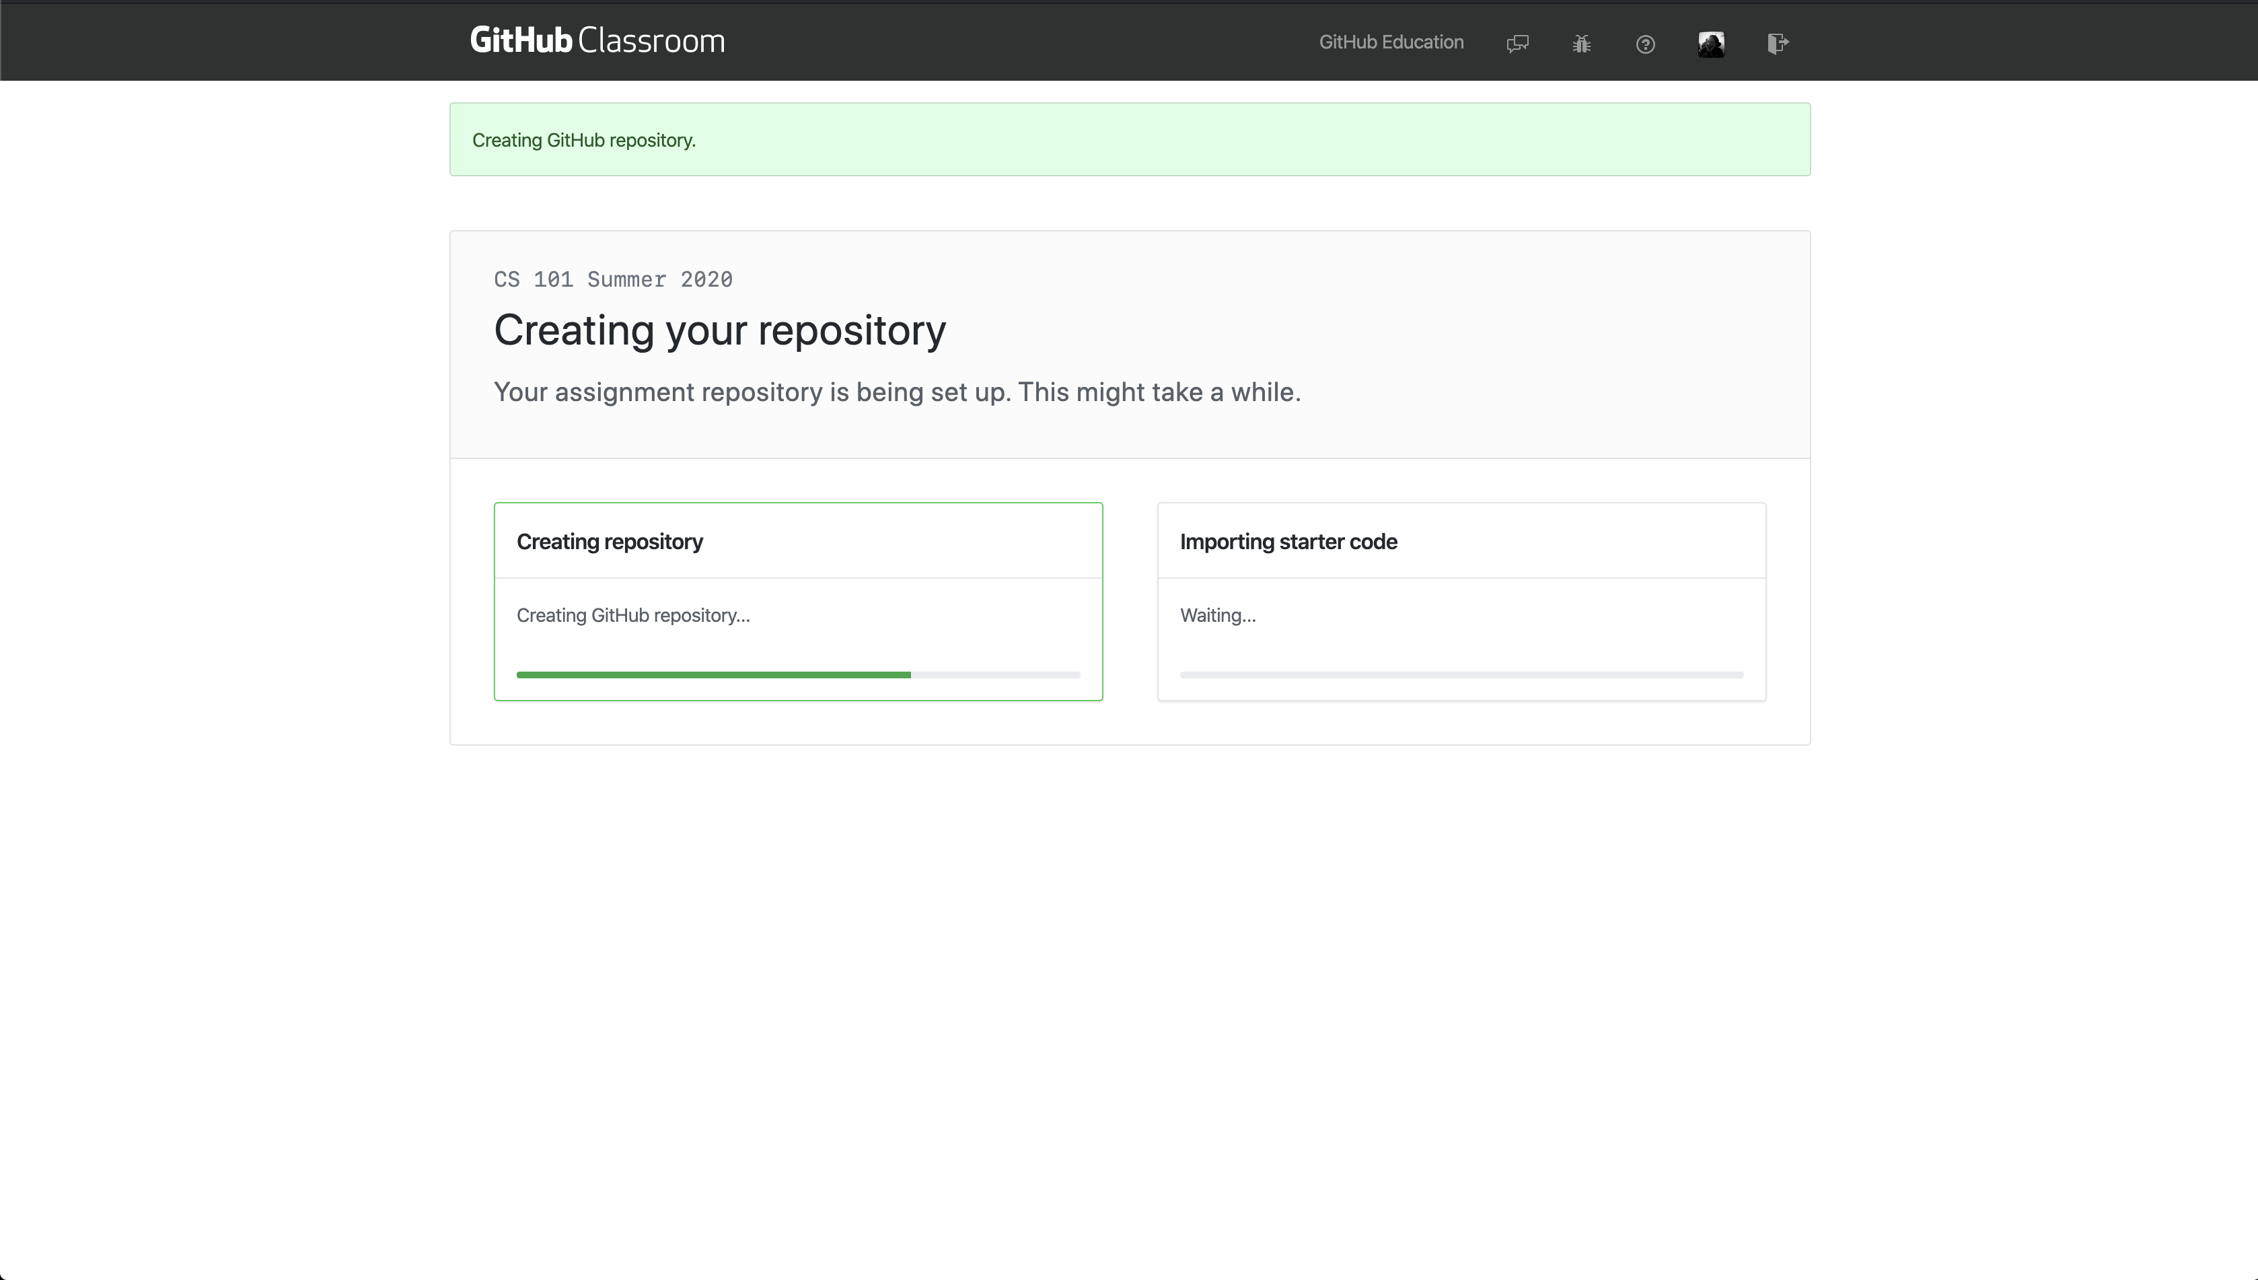Screen dimensions: 2258x1280
Task: Click the 'Creating GitHub repository...' status text
Action: point(633,615)
